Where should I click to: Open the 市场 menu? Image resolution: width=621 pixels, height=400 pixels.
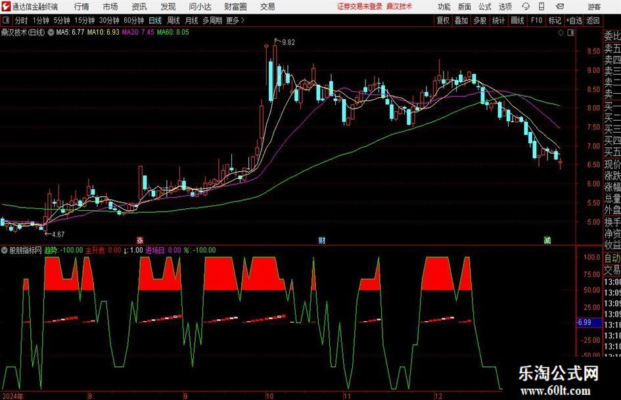pyautogui.click(x=110, y=7)
